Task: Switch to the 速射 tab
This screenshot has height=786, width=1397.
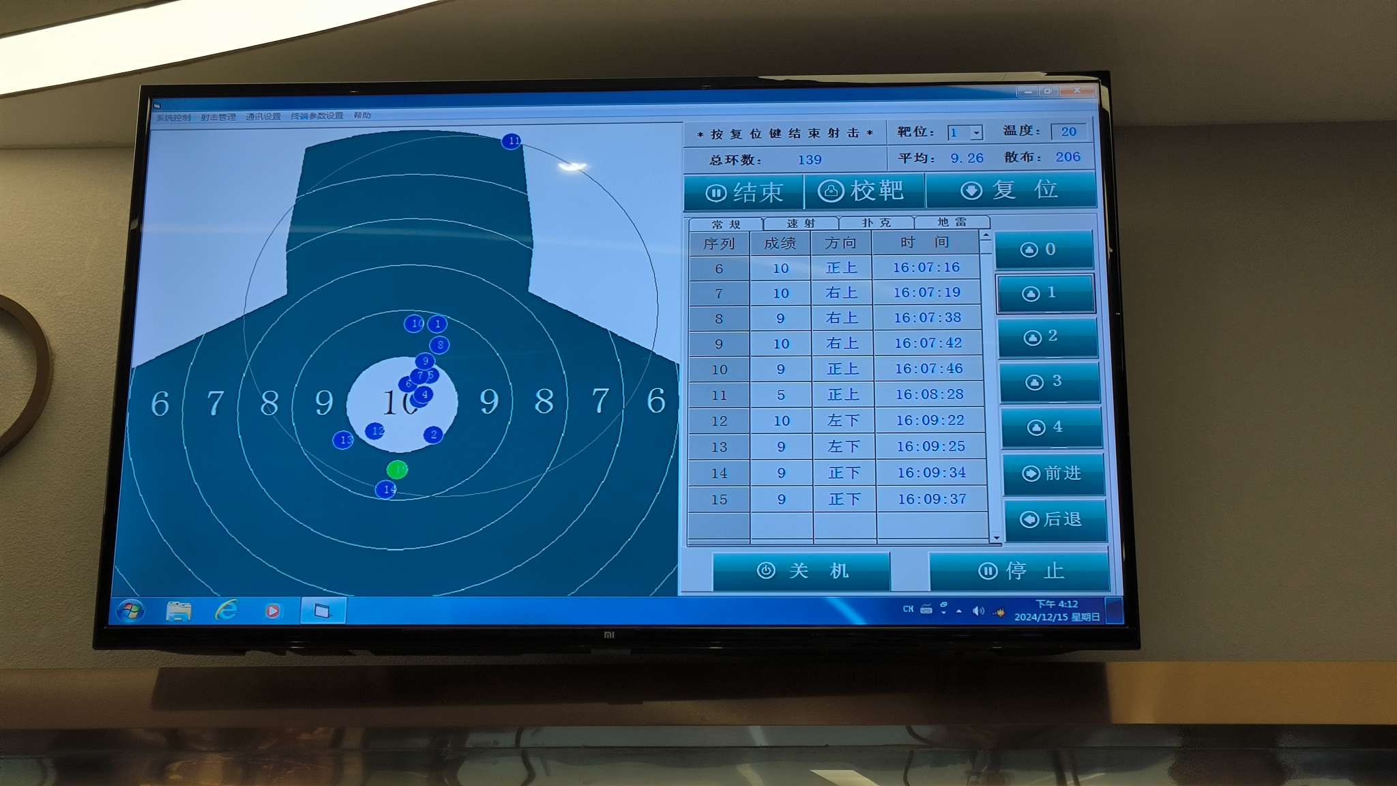Action: (801, 223)
